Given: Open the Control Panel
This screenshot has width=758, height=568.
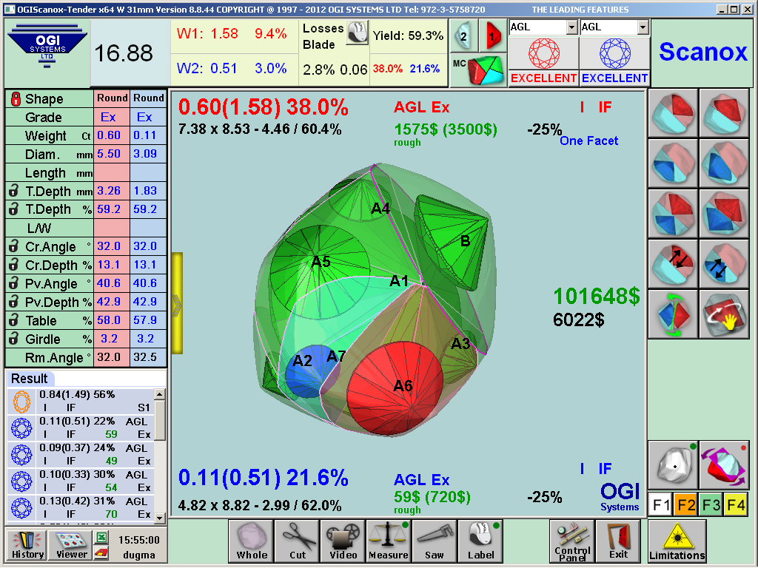Looking at the screenshot, I should tap(572, 541).
